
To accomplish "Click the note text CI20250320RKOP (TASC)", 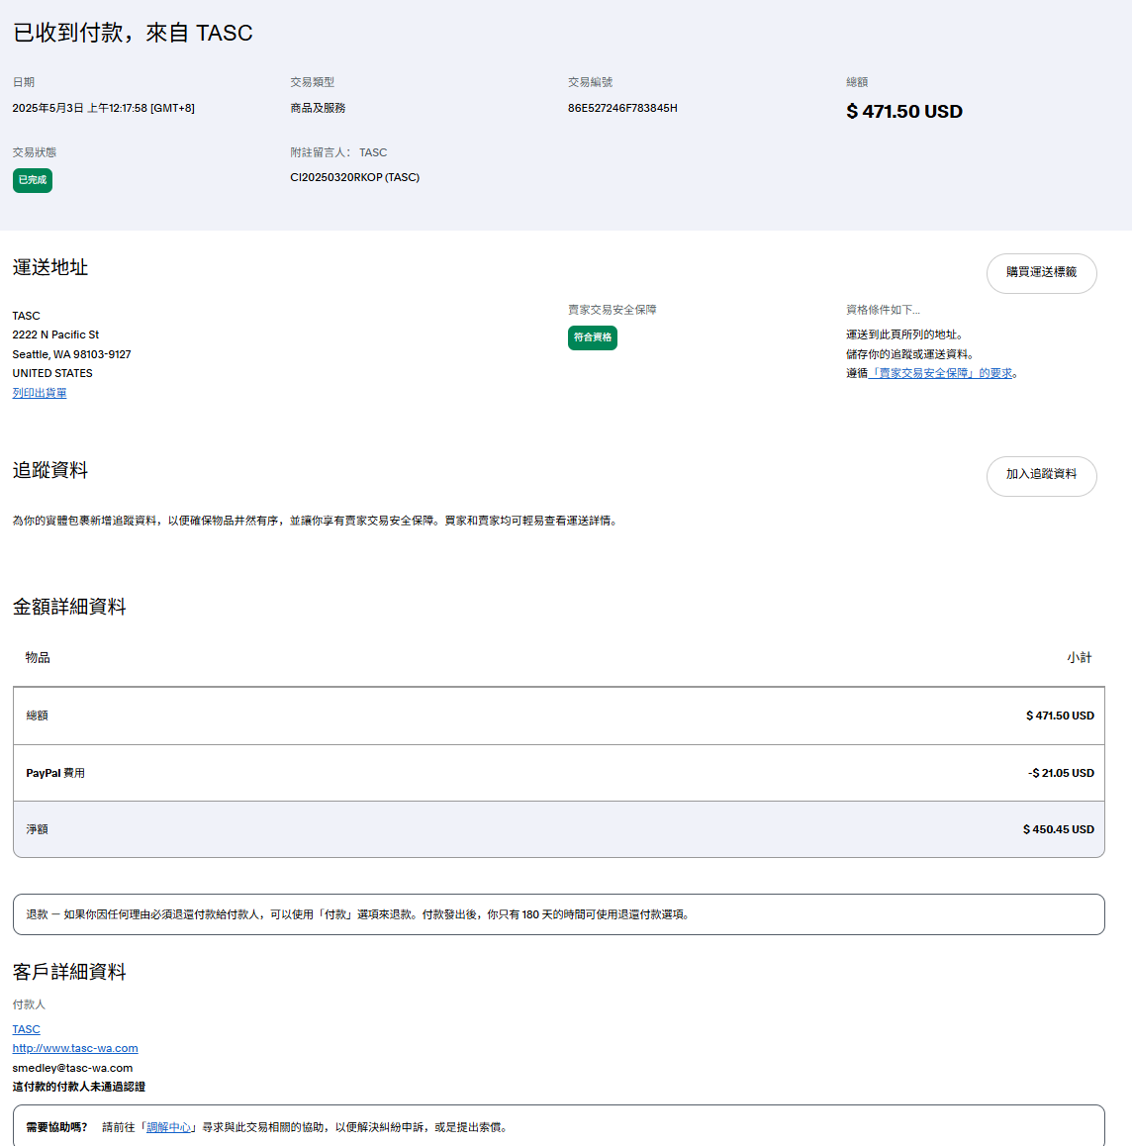I will [354, 177].
